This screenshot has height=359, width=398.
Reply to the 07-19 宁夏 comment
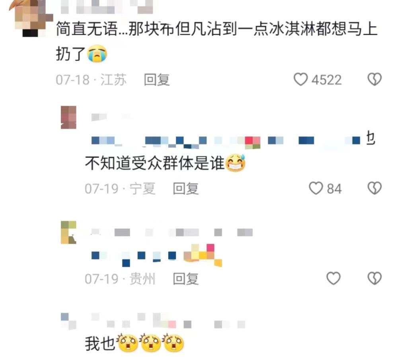tap(186, 189)
